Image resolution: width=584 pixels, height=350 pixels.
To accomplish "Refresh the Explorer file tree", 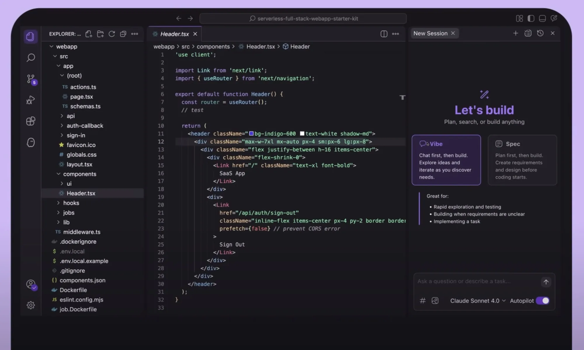I will tap(112, 34).
